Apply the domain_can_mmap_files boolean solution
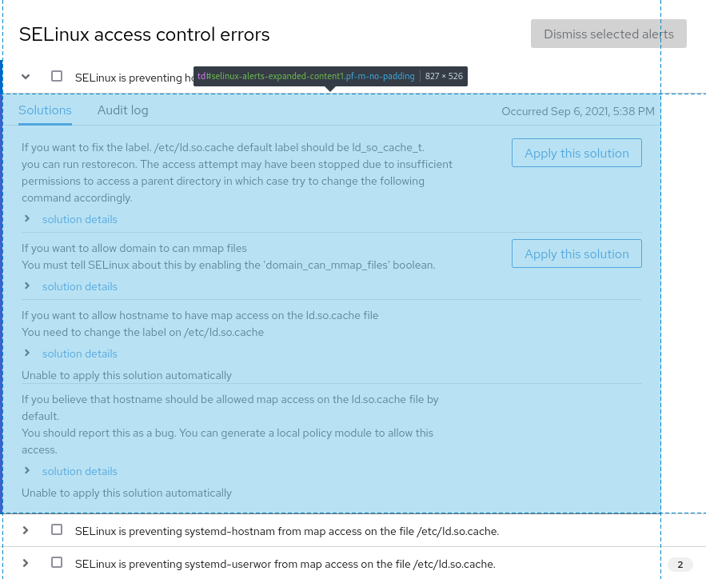The width and height of the screenshot is (706, 579). point(576,254)
